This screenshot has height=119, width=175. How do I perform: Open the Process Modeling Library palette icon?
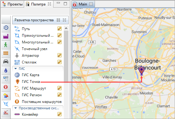[x=6, y=28]
